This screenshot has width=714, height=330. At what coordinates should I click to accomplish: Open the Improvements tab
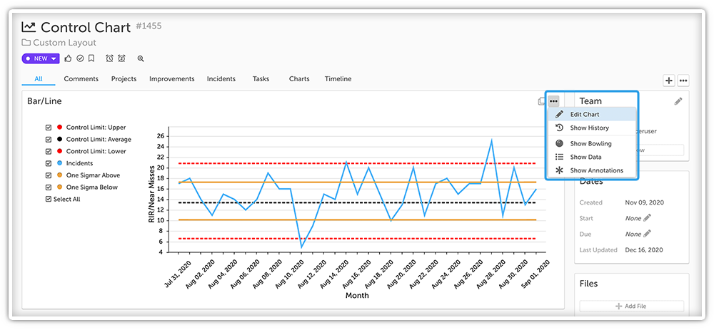click(171, 78)
